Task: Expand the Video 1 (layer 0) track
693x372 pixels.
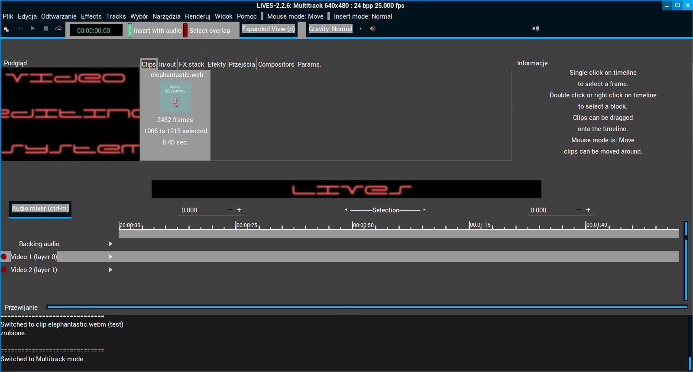Action: click(110, 257)
